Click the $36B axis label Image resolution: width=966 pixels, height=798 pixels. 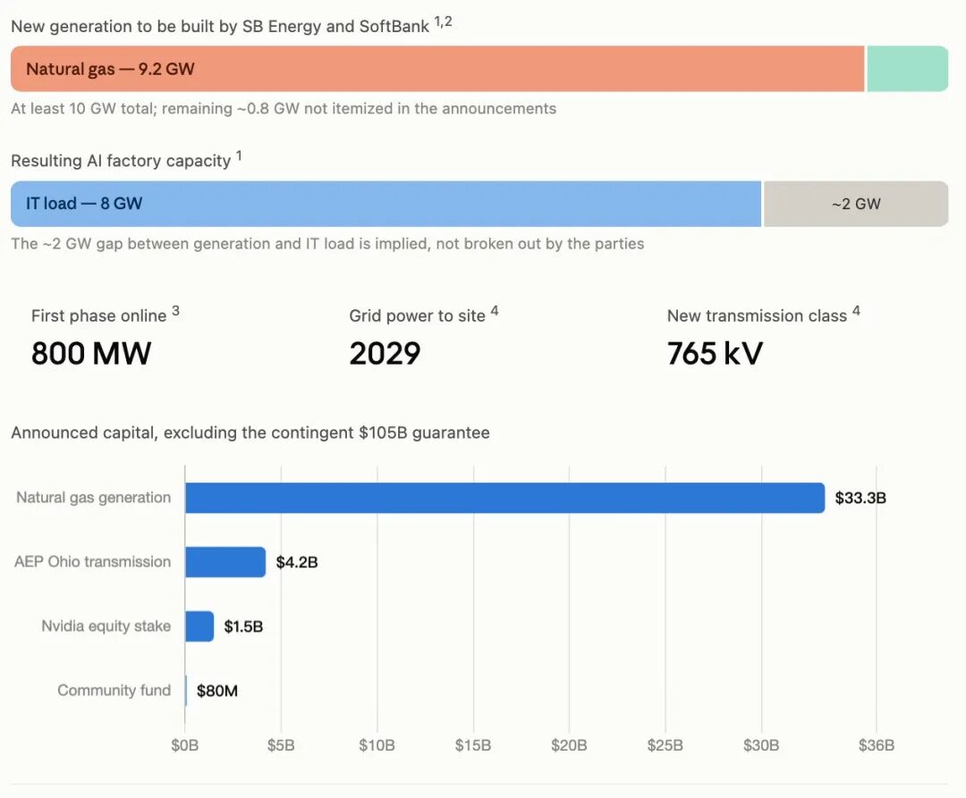(x=876, y=745)
